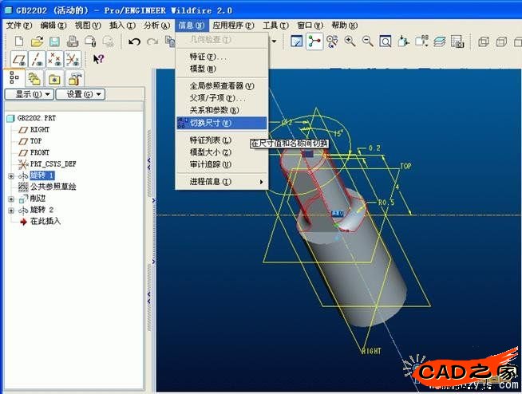Click the Zoom In magnifier icon
This screenshot has width=522, height=394.
[350, 41]
